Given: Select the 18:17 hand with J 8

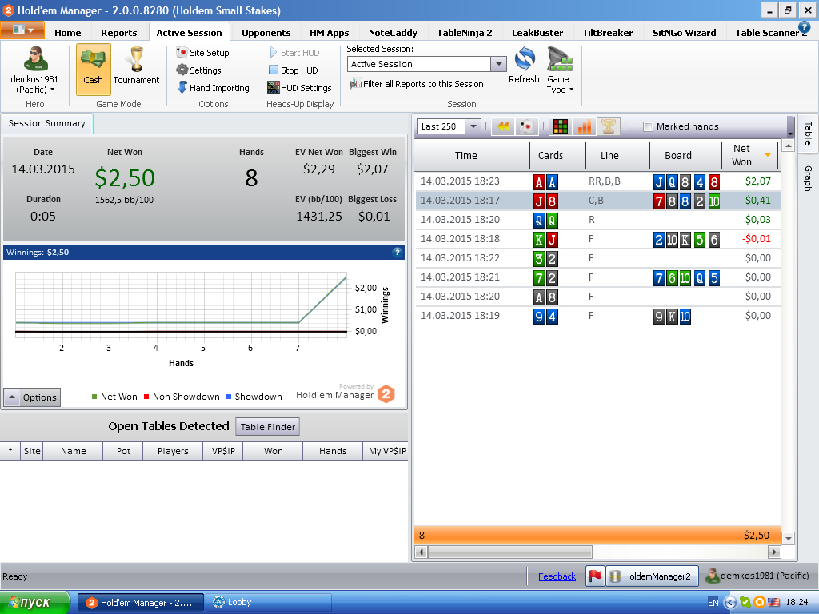Looking at the screenshot, I should point(598,201).
